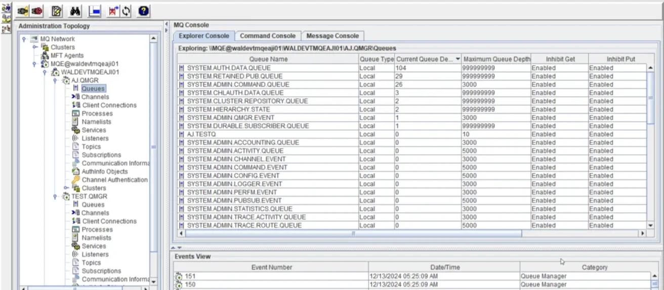
Task: Switch to the Message Console tab
Action: pos(333,36)
